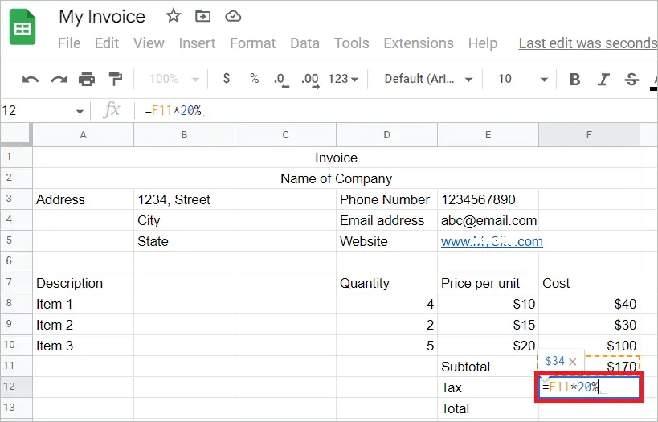Select row 1 header
Screen dimensions: 658x422
[16, 157]
